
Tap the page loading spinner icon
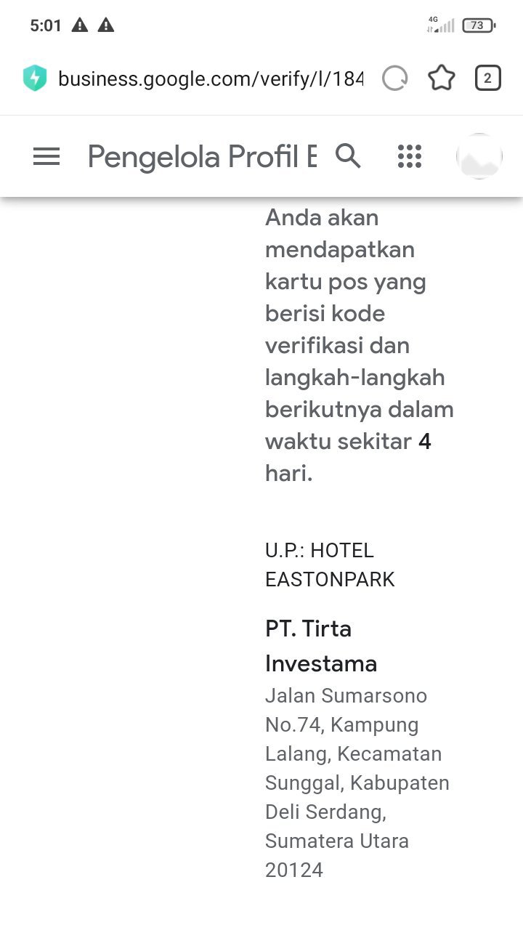click(x=395, y=78)
